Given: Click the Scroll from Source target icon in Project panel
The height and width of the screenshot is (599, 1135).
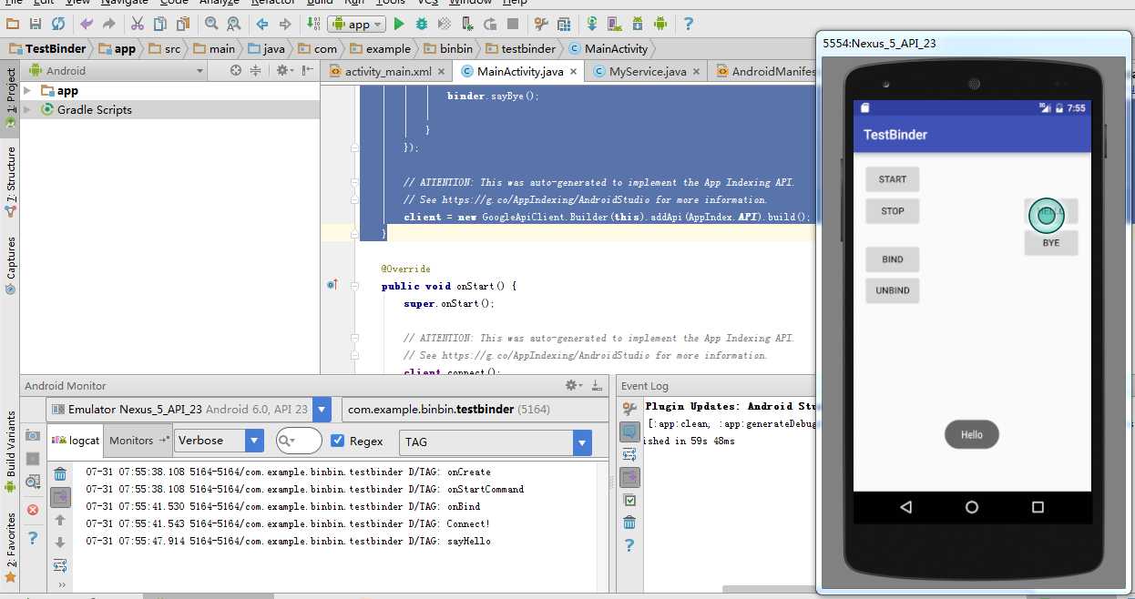Looking at the screenshot, I should (x=236, y=70).
